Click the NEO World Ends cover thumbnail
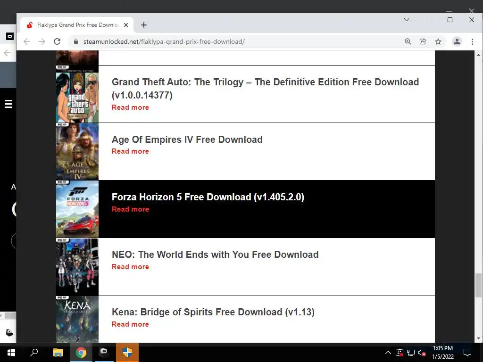This screenshot has width=483, height=362. pyautogui.click(x=77, y=267)
